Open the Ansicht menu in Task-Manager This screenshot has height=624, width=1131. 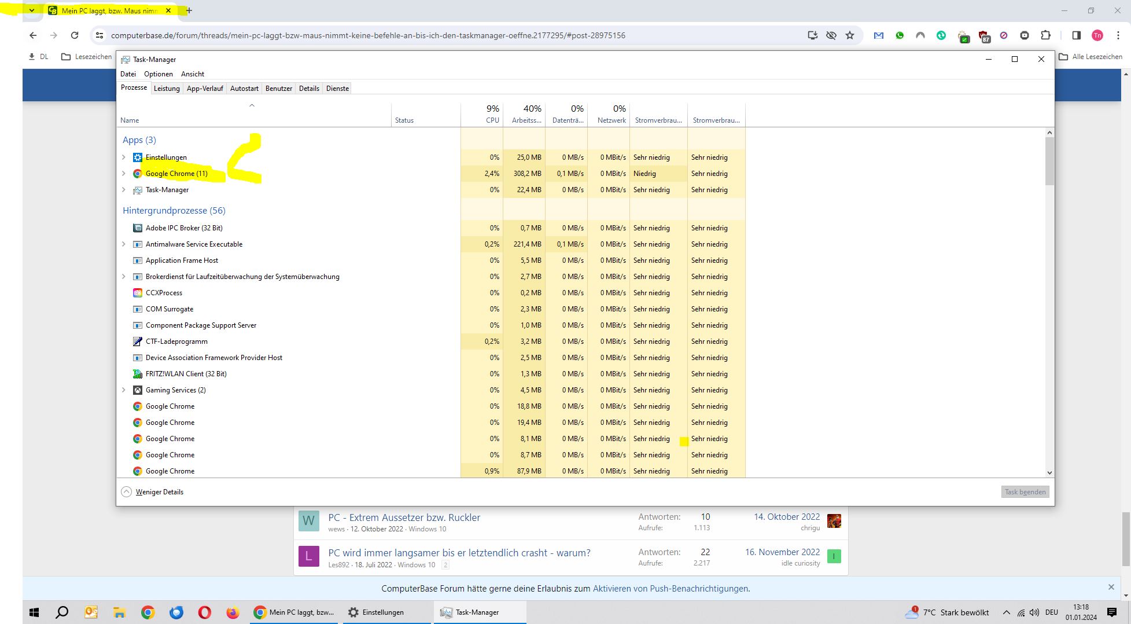point(193,74)
